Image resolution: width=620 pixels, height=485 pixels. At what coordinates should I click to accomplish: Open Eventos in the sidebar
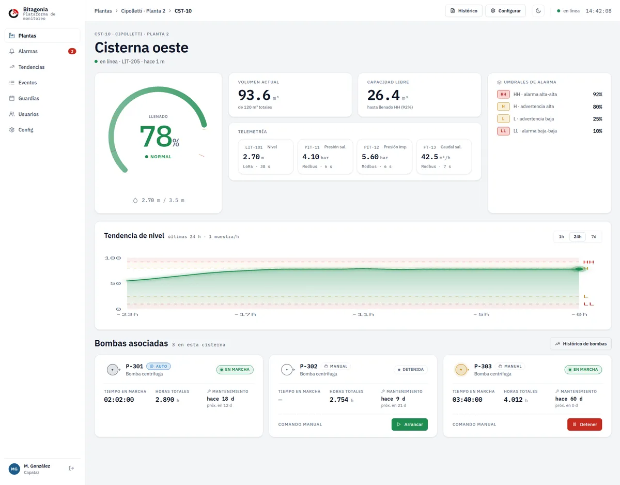tap(42, 83)
